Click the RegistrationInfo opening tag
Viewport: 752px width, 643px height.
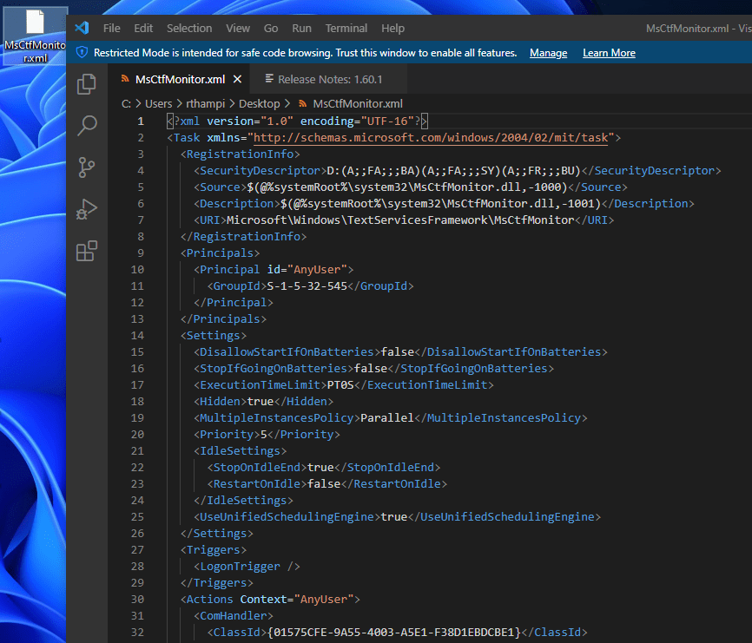point(241,154)
